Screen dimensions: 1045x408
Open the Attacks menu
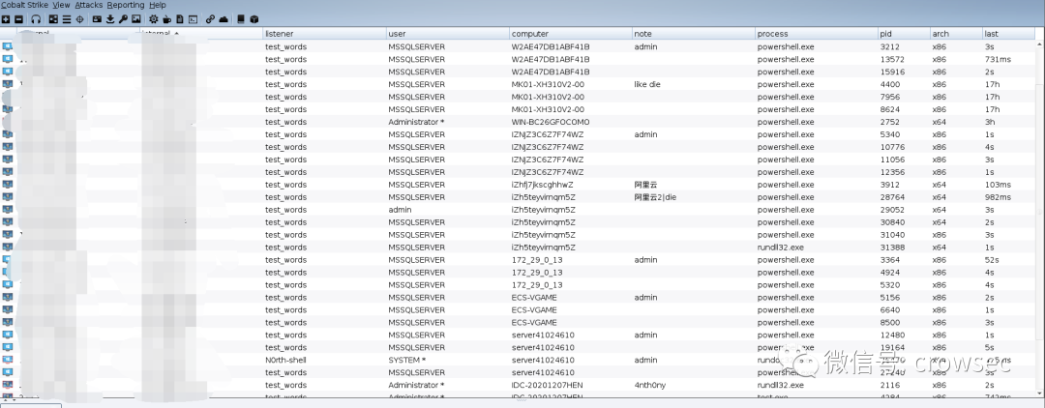click(x=89, y=5)
